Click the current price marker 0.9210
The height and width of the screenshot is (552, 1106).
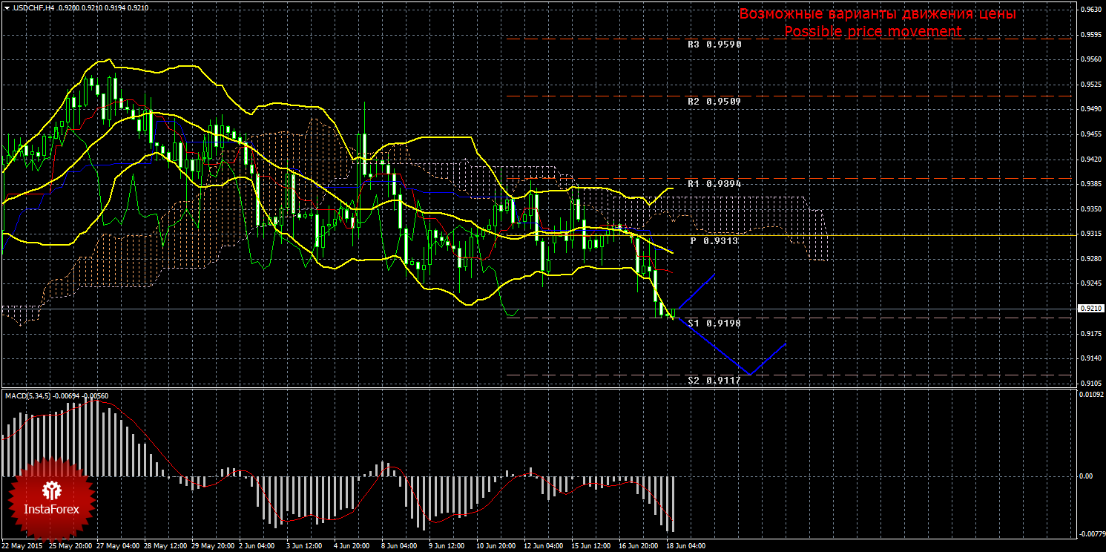pos(1090,308)
